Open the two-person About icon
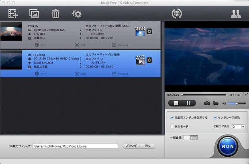 coord(236,14)
